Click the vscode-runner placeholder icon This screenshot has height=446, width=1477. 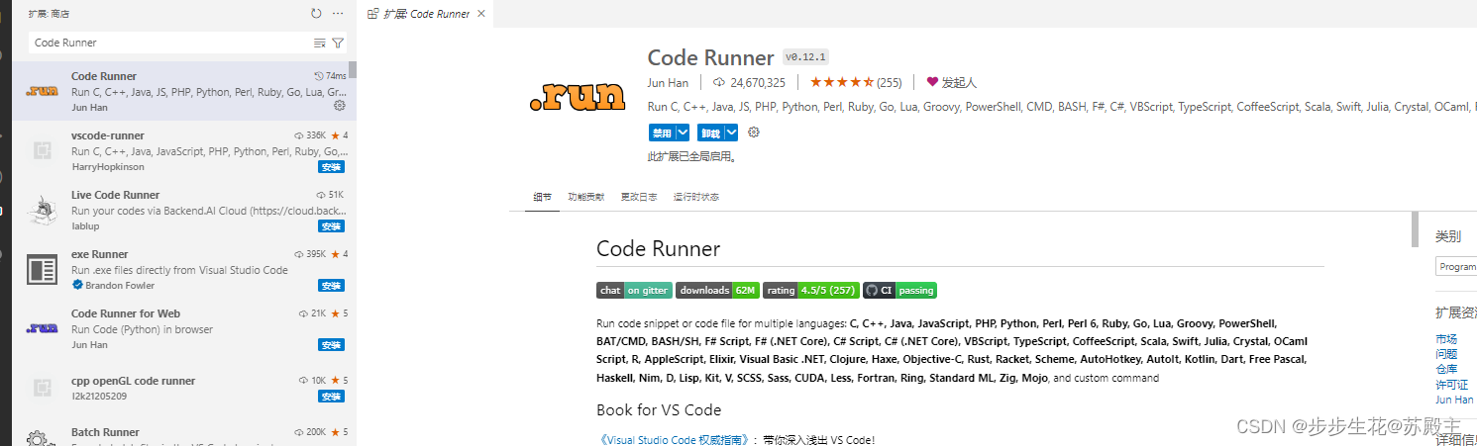[x=41, y=151]
